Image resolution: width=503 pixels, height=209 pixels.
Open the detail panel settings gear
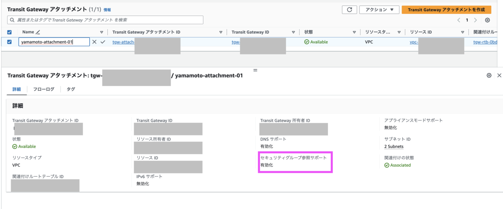(489, 75)
